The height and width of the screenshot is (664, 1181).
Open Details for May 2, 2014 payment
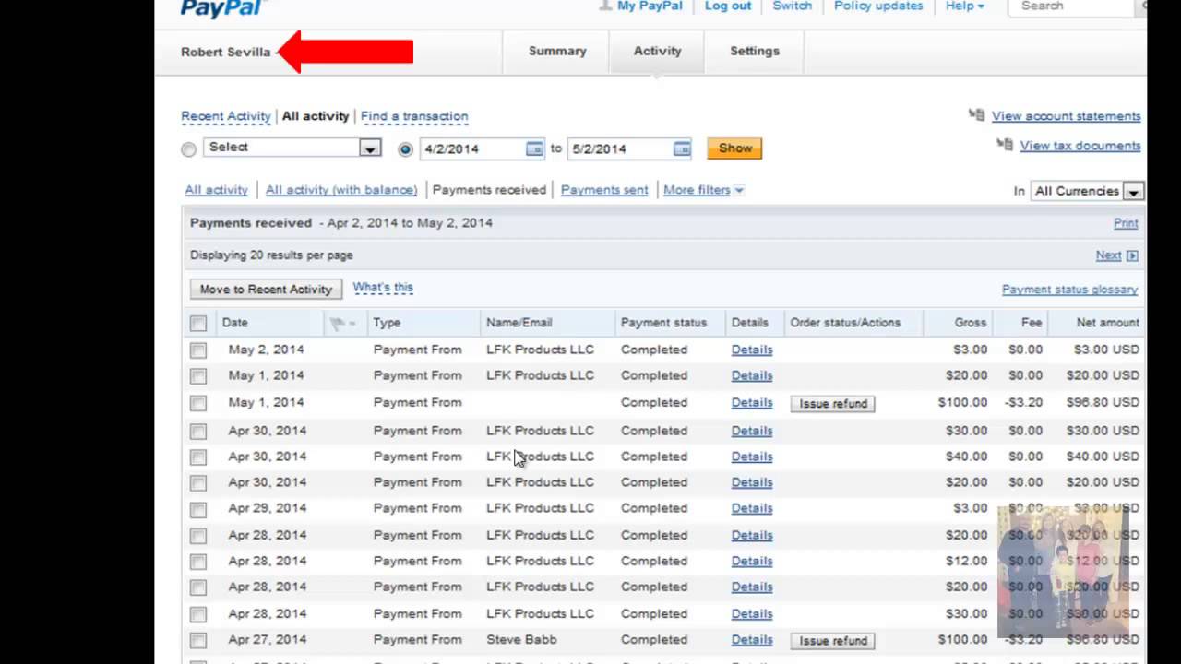pos(752,350)
